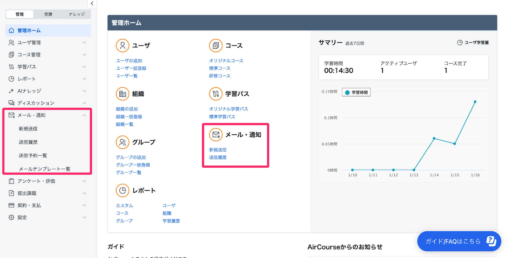Click 送信履歴 link under メール・通知 card
The image size is (508, 258).
pos(218,157)
